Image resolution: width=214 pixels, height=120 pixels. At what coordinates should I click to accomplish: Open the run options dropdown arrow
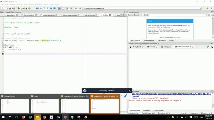point(33,8)
